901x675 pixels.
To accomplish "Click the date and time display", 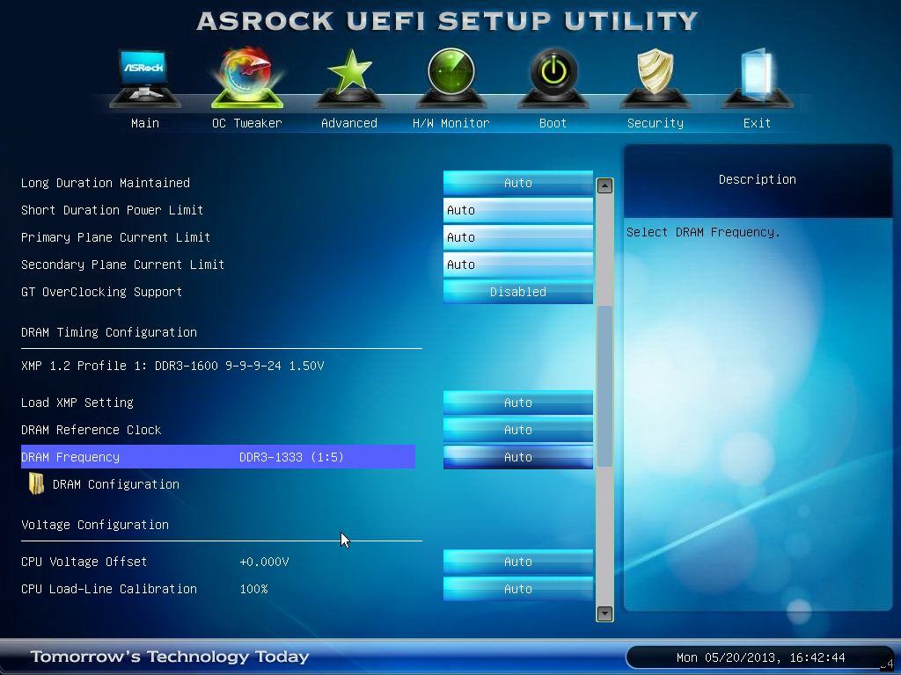I will [x=760, y=657].
